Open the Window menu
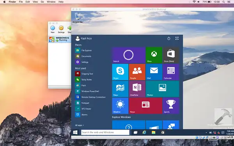Image resolution: width=234 pixels, height=146 pixels. pyautogui.click(x=51, y=2)
